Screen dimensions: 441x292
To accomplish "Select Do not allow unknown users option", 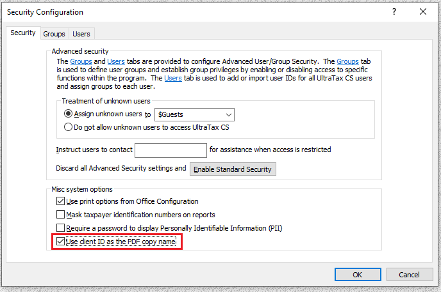I will (69, 127).
